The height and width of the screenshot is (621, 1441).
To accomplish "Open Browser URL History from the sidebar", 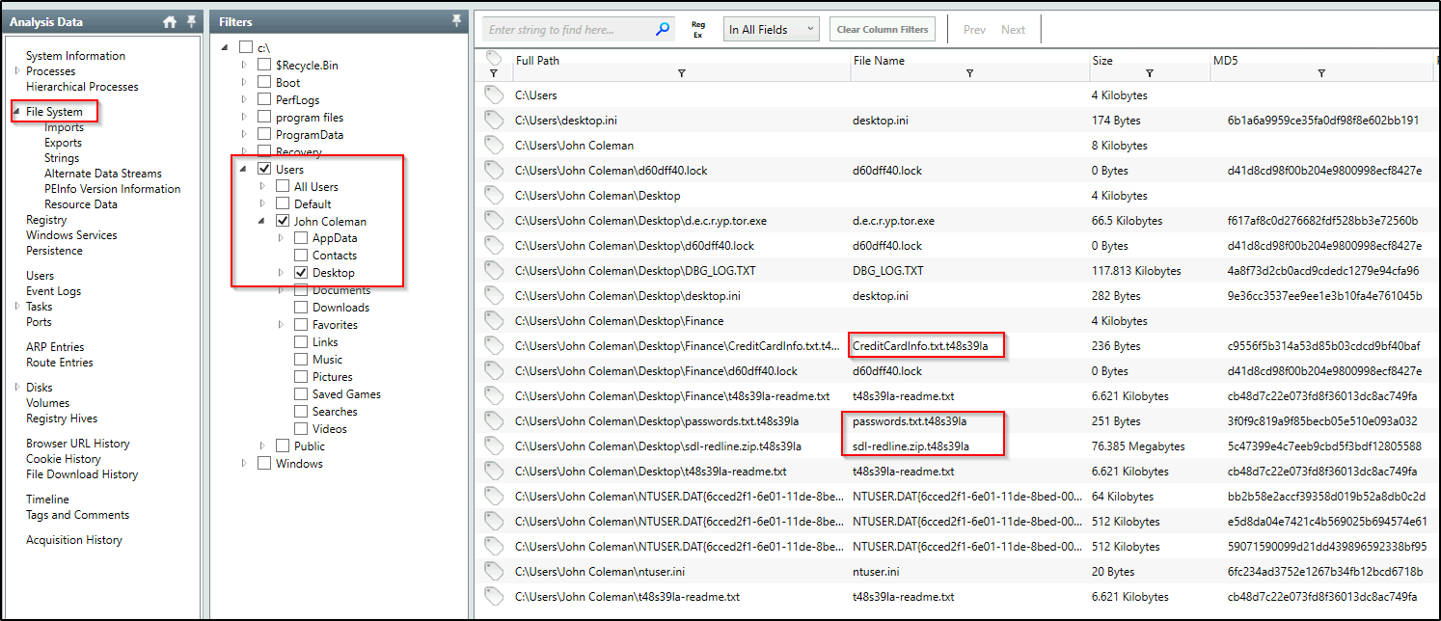I will [x=77, y=443].
